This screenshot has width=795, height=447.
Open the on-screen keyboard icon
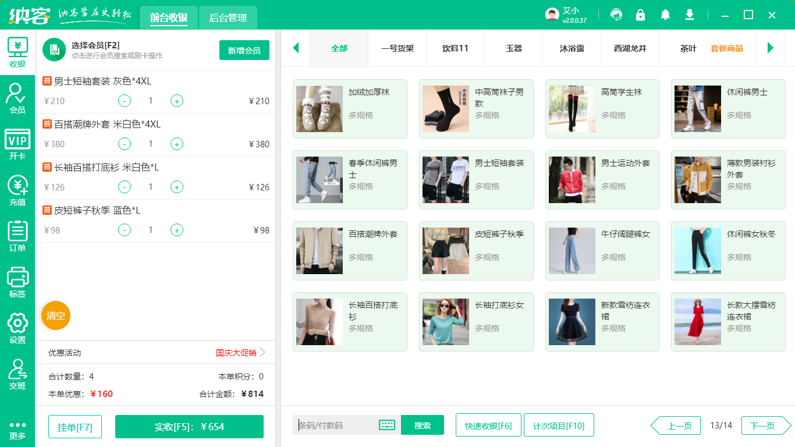tap(387, 425)
